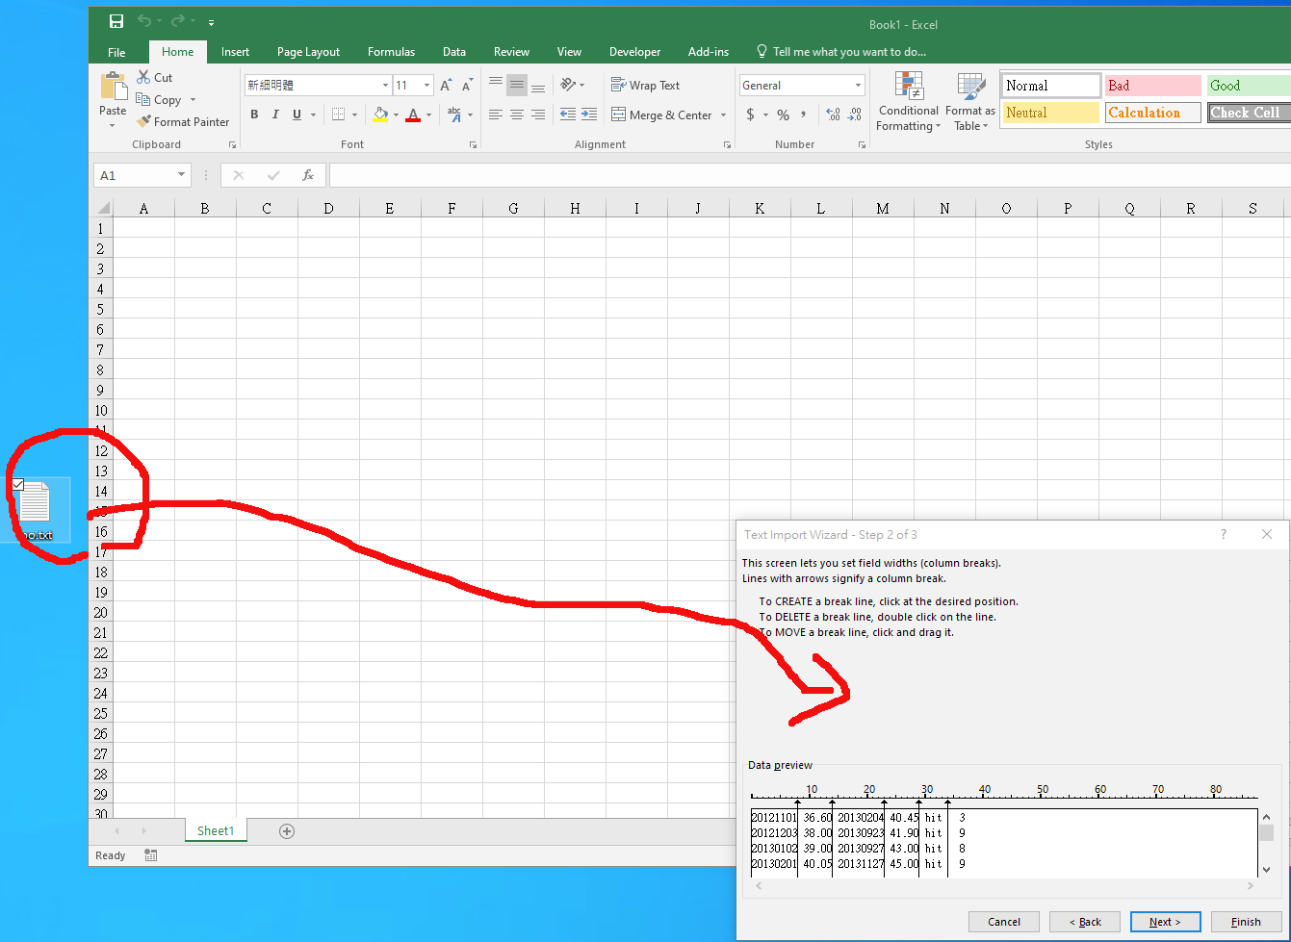Toggle Italic formatting
The image size is (1291, 942).
click(x=275, y=115)
